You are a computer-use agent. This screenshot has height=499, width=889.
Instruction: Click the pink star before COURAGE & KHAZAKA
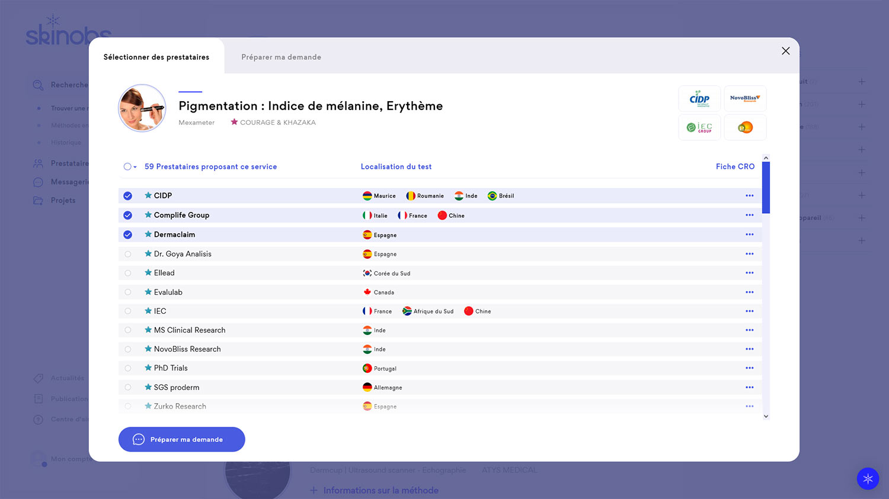pos(234,122)
